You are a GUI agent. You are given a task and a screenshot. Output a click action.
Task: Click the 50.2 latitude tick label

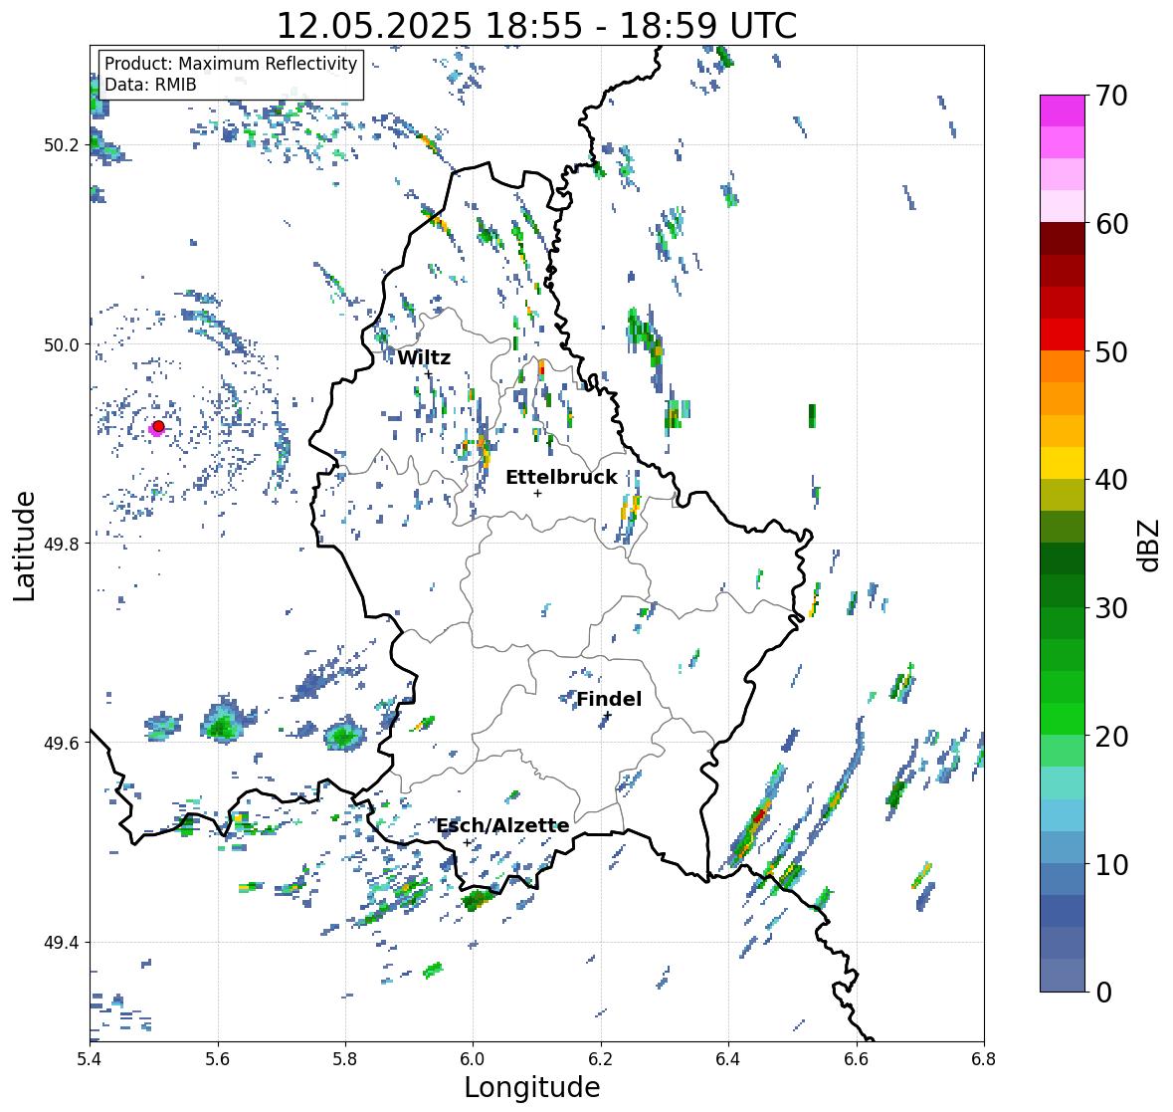62,145
